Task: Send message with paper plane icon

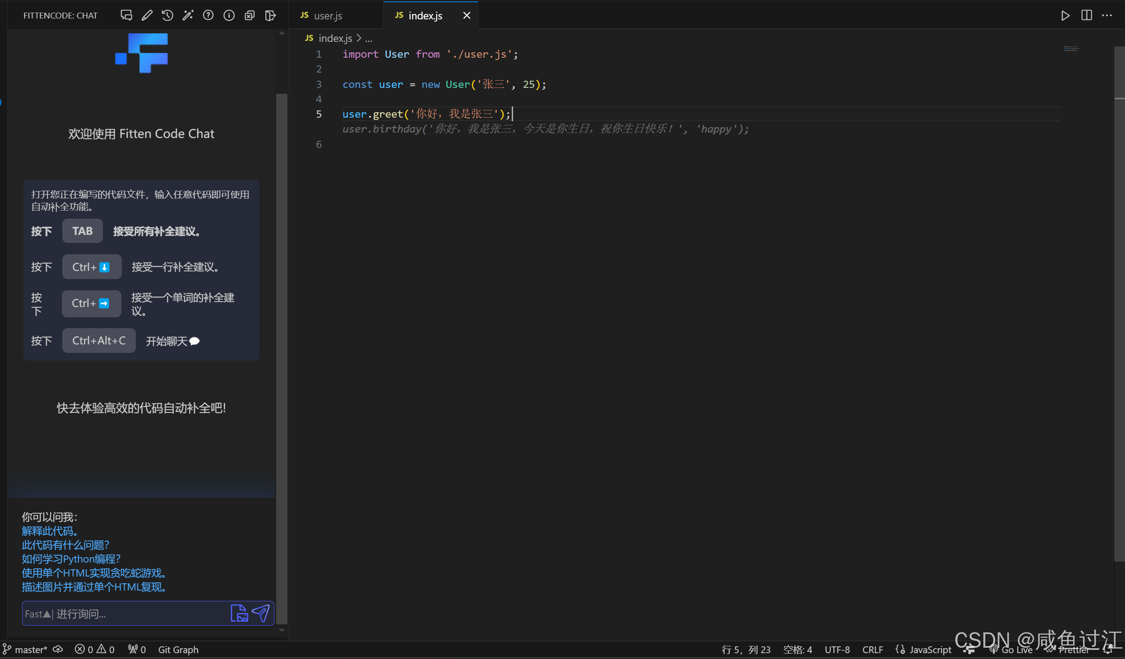Action: tap(261, 613)
